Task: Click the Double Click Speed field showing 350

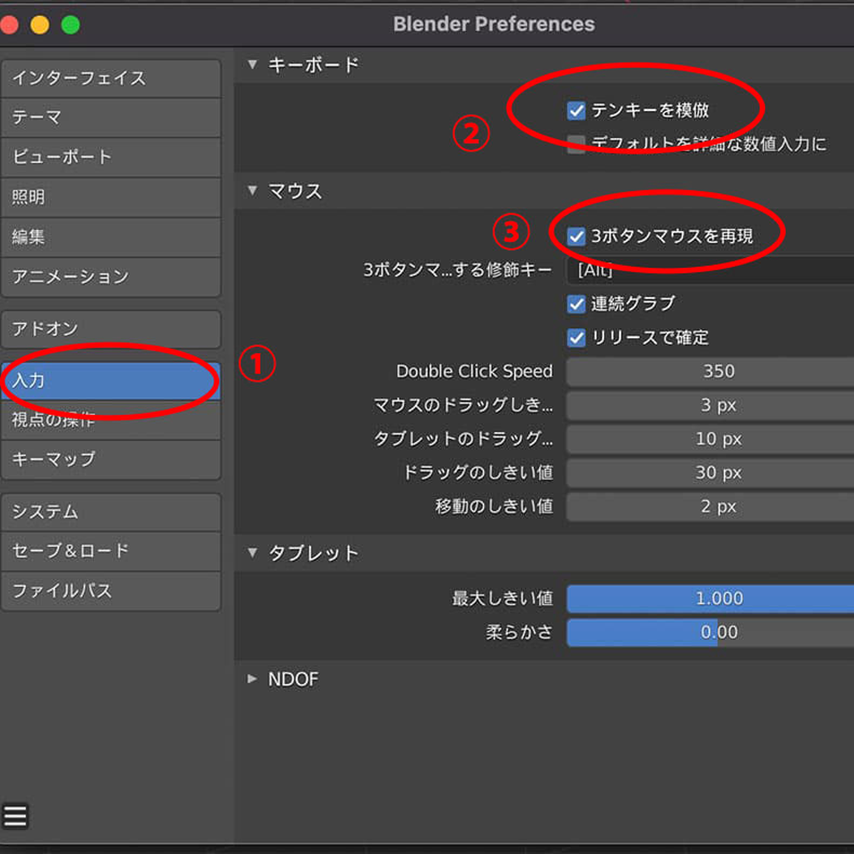Action: click(710, 372)
